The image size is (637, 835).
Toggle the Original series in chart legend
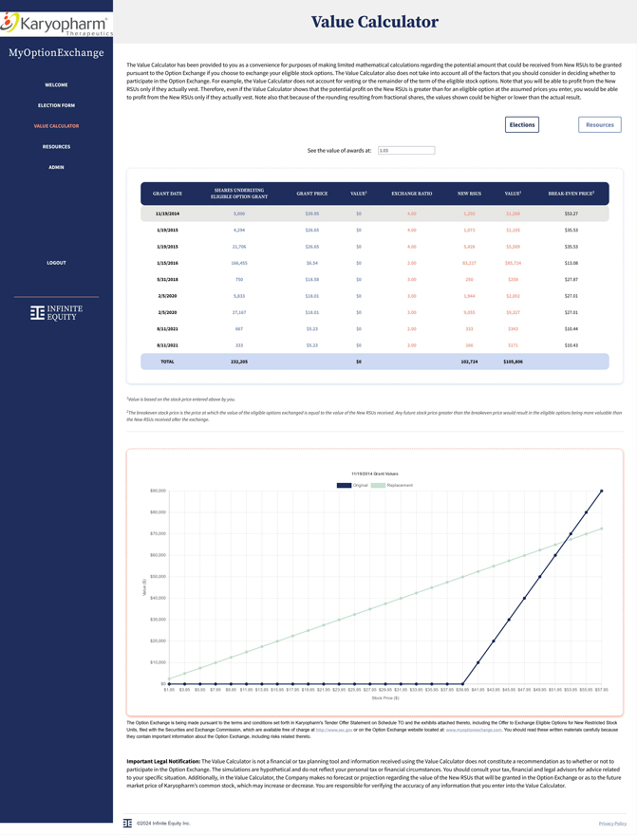click(353, 485)
